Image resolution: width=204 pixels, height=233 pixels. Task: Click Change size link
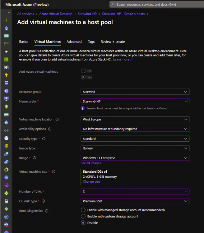91,182
